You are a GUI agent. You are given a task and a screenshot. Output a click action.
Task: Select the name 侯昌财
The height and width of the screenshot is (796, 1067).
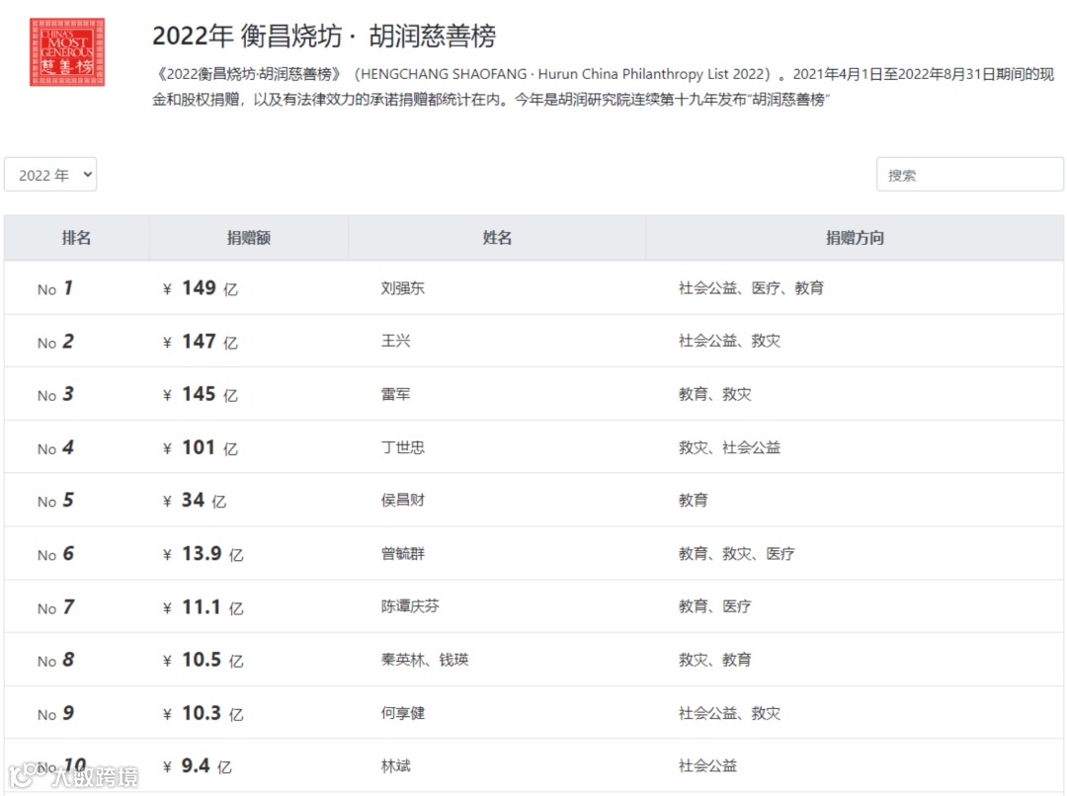point(403,500)
